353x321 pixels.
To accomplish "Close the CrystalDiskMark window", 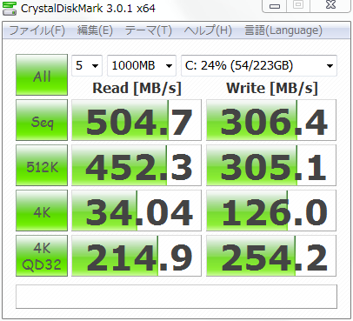I will 330,6.
